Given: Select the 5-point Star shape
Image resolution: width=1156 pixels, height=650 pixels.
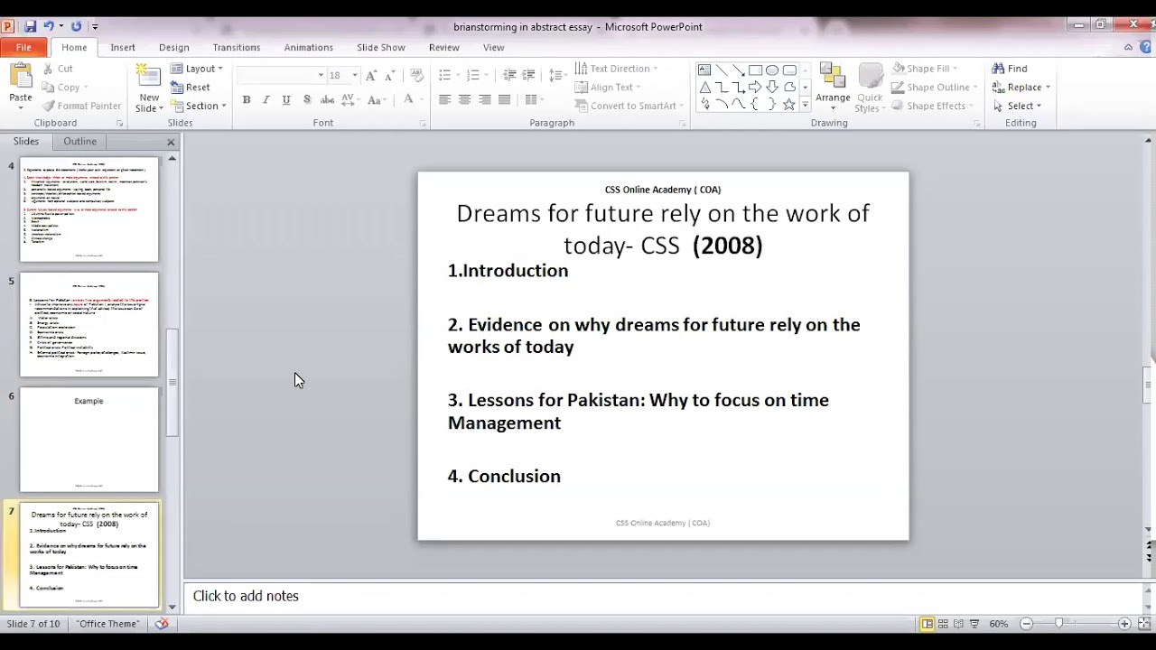Looking at the screenshot, I should click(789, 105).
